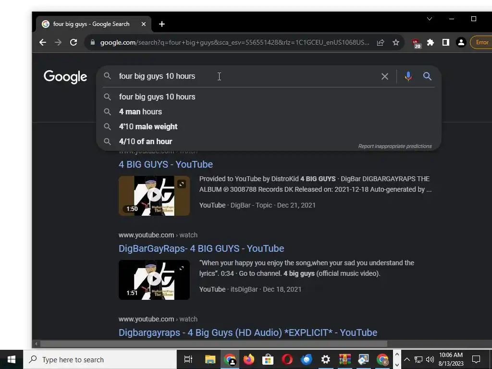Click the 'Type here to search' taskbar box
Screen dimensions: 492x369
click(x=100, y=359)
